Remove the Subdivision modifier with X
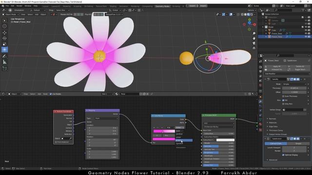 [x=305, y=139]
